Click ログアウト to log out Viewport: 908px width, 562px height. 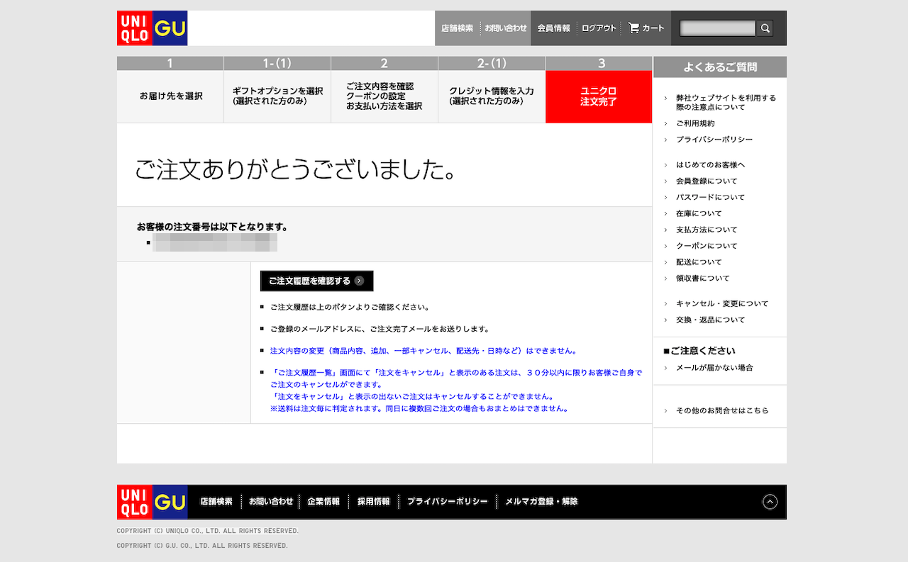pos(599,28)
